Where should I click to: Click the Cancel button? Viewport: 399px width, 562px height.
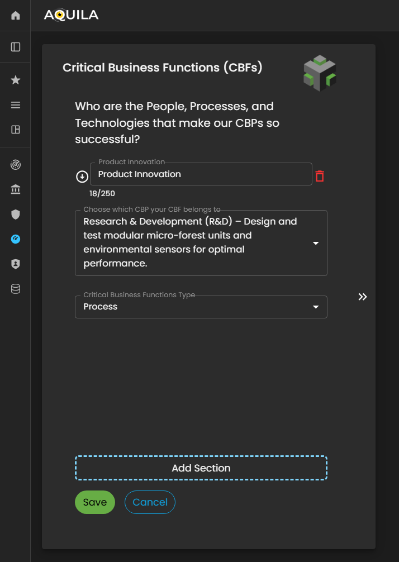pos(150,502)
